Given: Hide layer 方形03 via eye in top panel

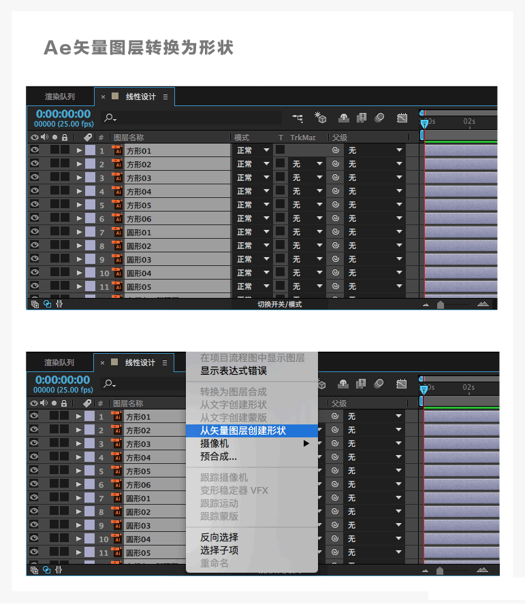Looking at the screenshot, I should (x=35, y=178).
